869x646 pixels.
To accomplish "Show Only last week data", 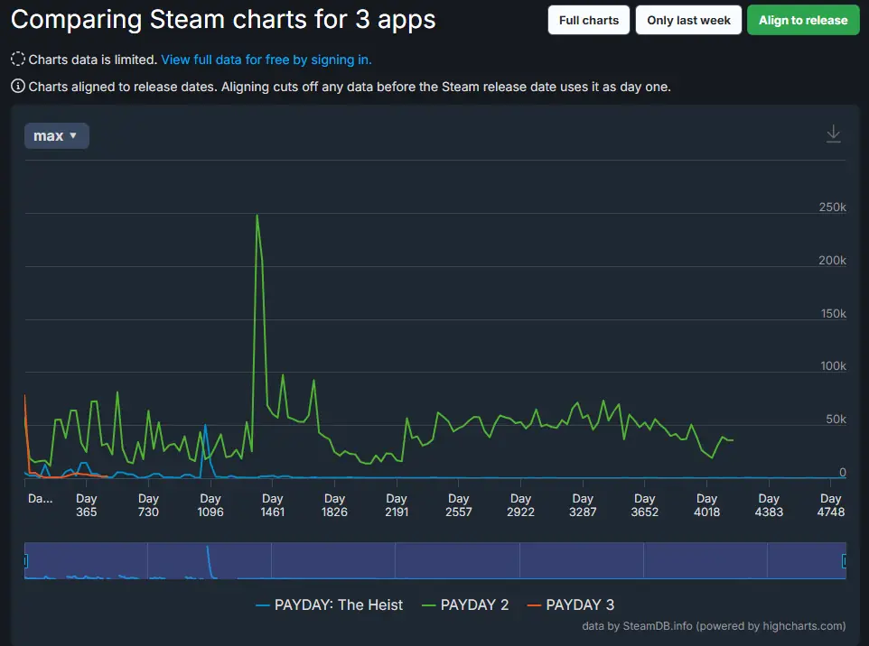I will (688, 20).
